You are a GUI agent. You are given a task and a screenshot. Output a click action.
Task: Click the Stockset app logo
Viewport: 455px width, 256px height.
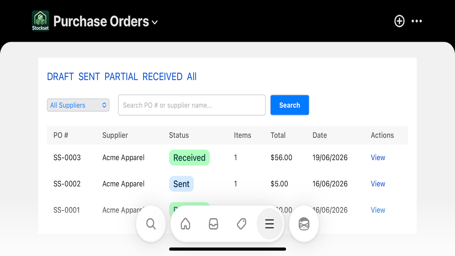pos(40,20)
